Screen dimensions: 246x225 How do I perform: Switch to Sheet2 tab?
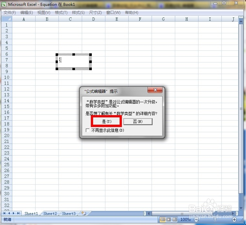50,214
